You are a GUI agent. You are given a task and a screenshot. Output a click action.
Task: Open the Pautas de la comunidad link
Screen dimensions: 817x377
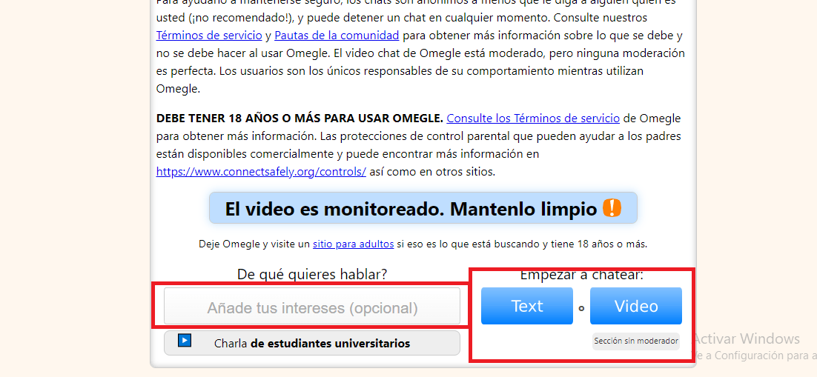(337, 36)
